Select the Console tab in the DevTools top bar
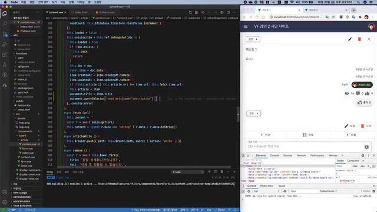Screen dimensions: 377x212 [275, 155]
